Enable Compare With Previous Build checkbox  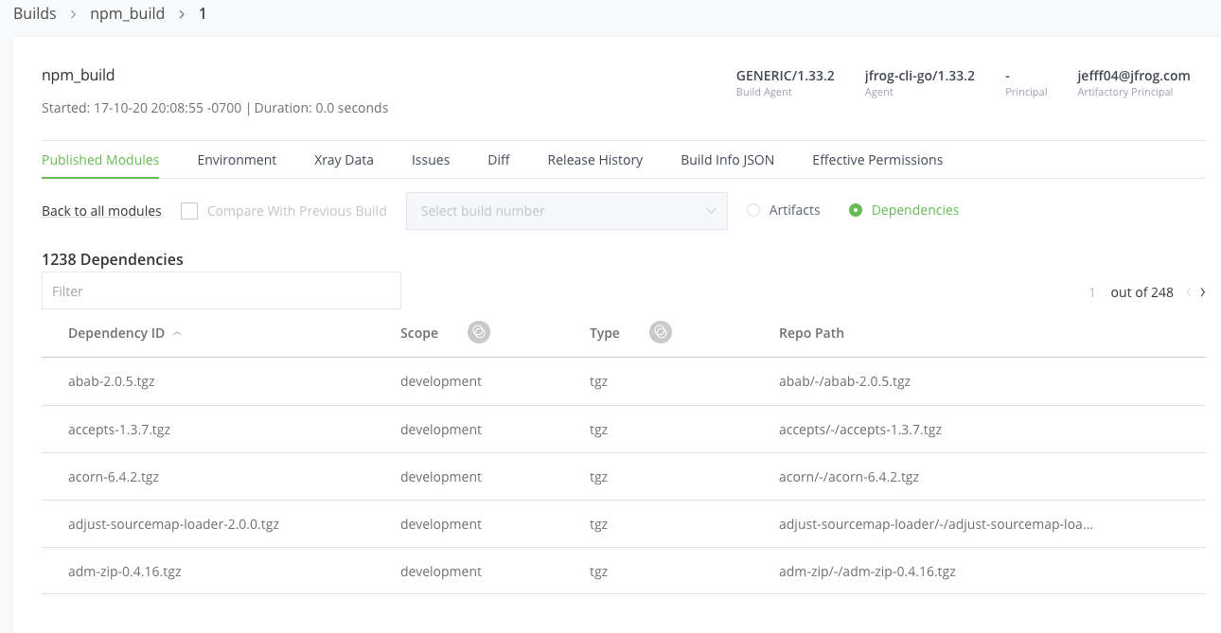point(189,211)
